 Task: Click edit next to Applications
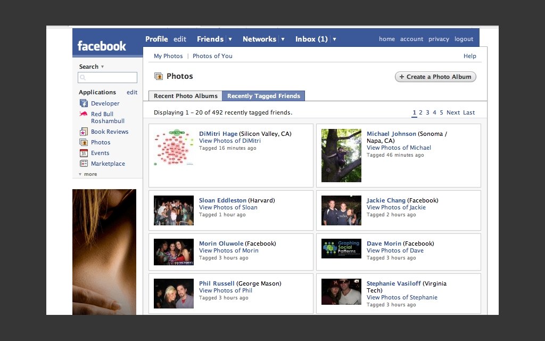click(132, 92)
